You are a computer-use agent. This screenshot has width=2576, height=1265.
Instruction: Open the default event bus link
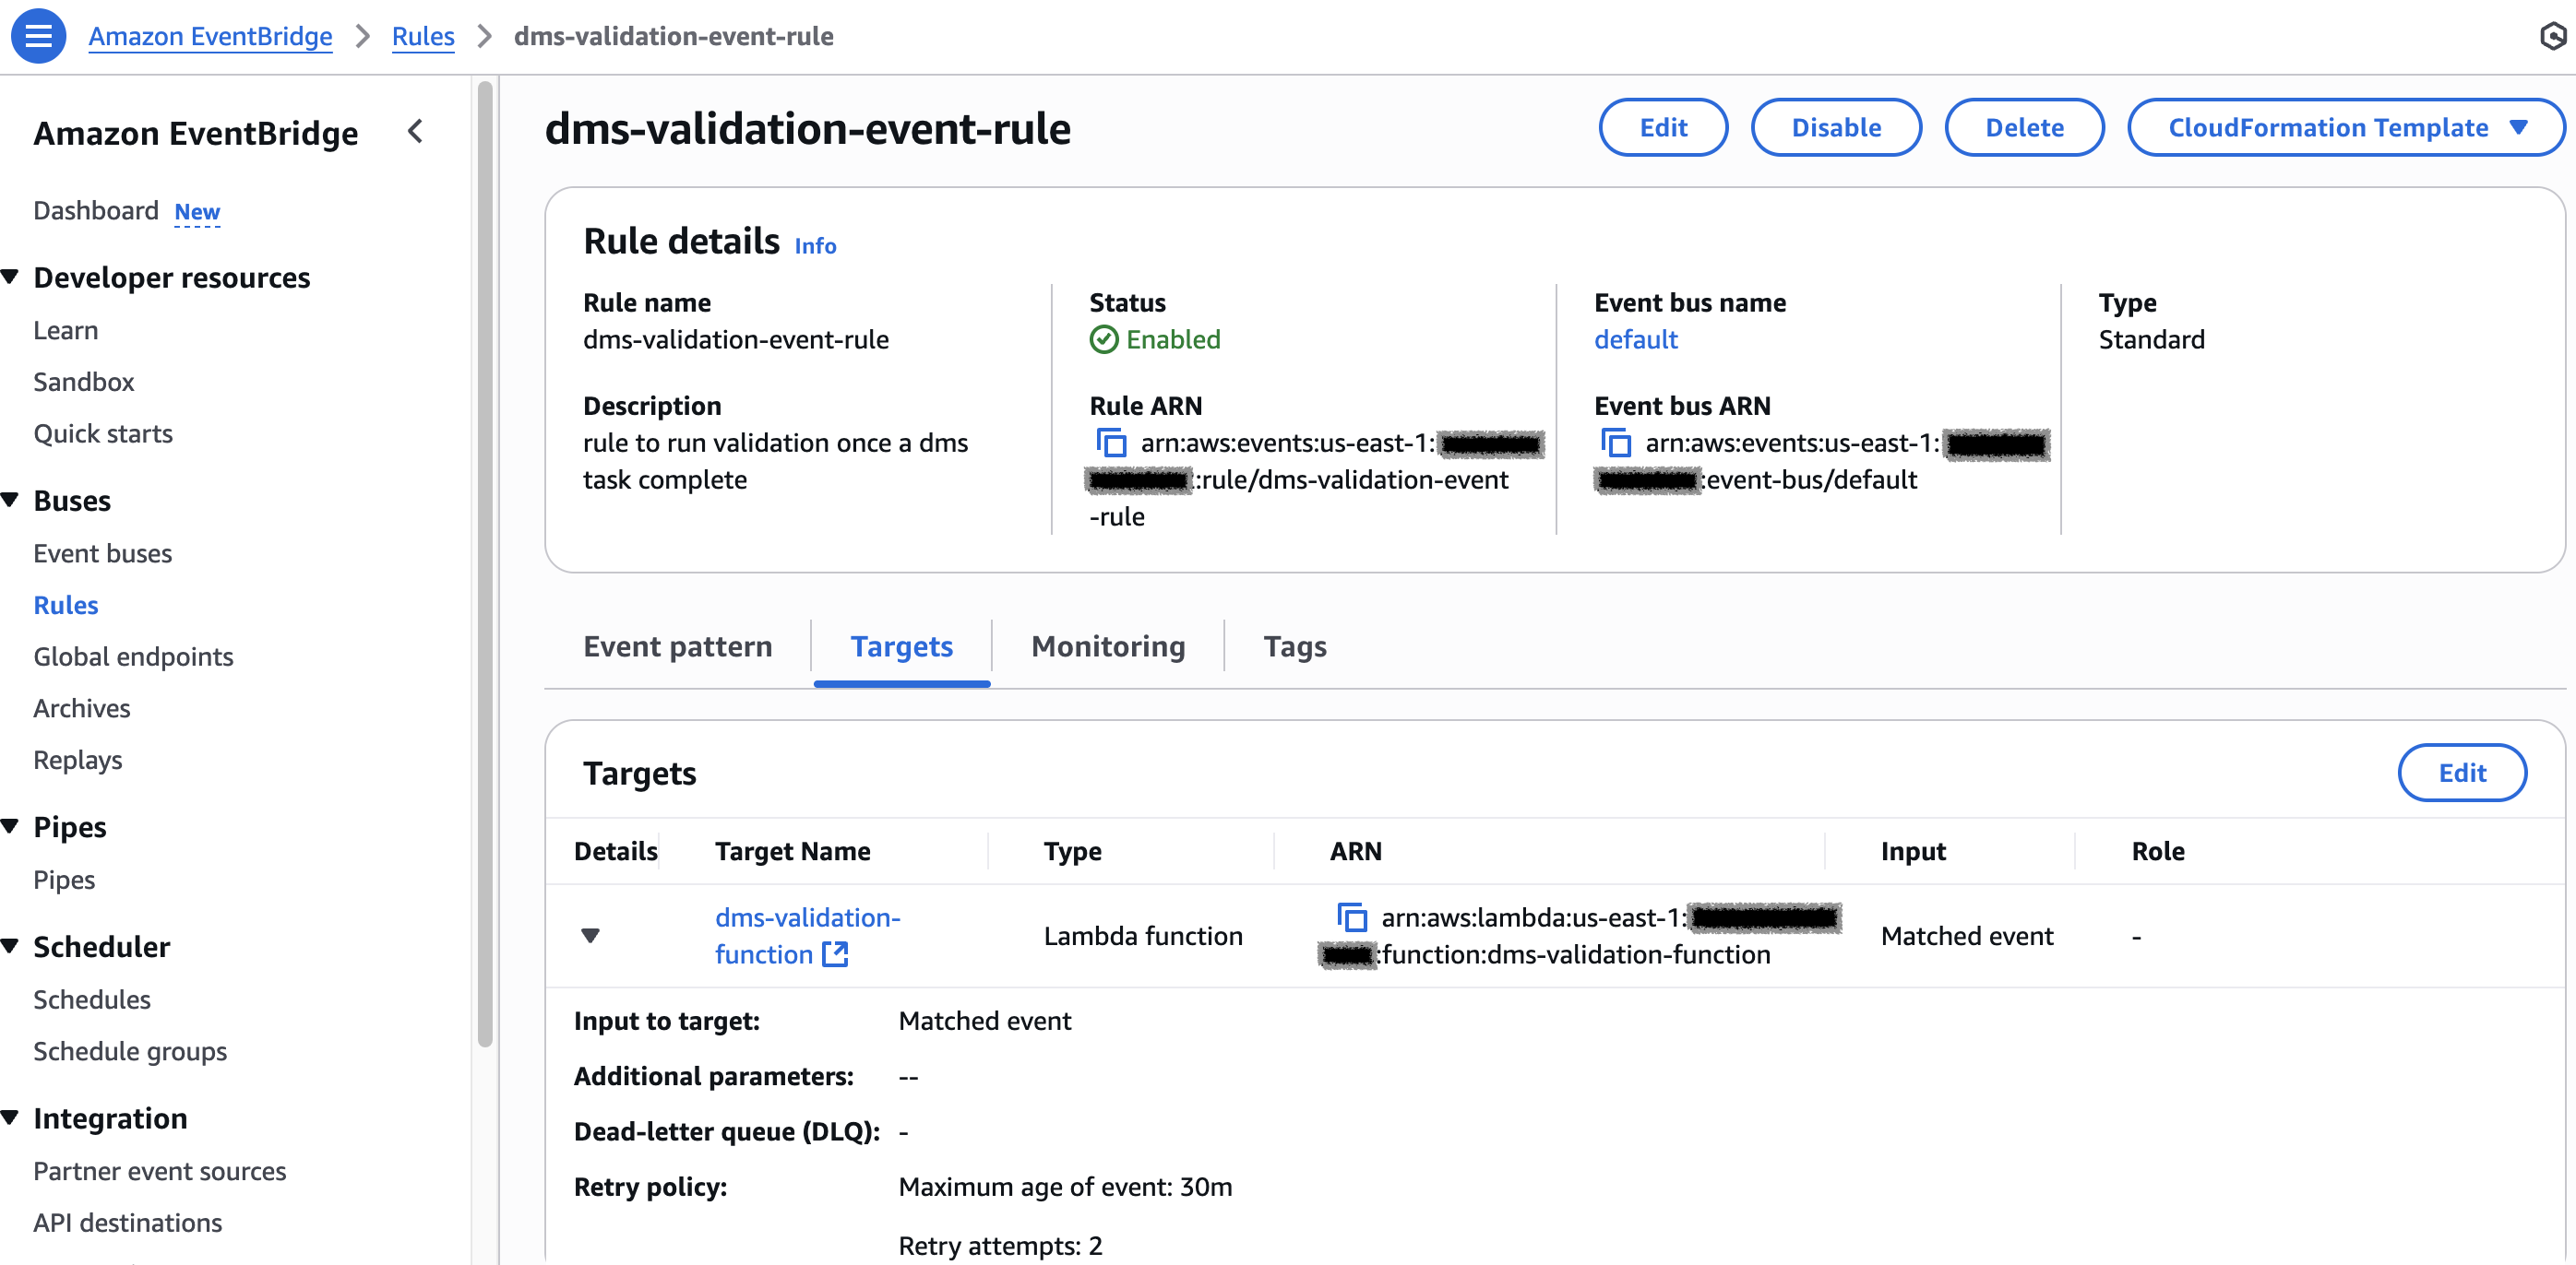(1635, 339)
